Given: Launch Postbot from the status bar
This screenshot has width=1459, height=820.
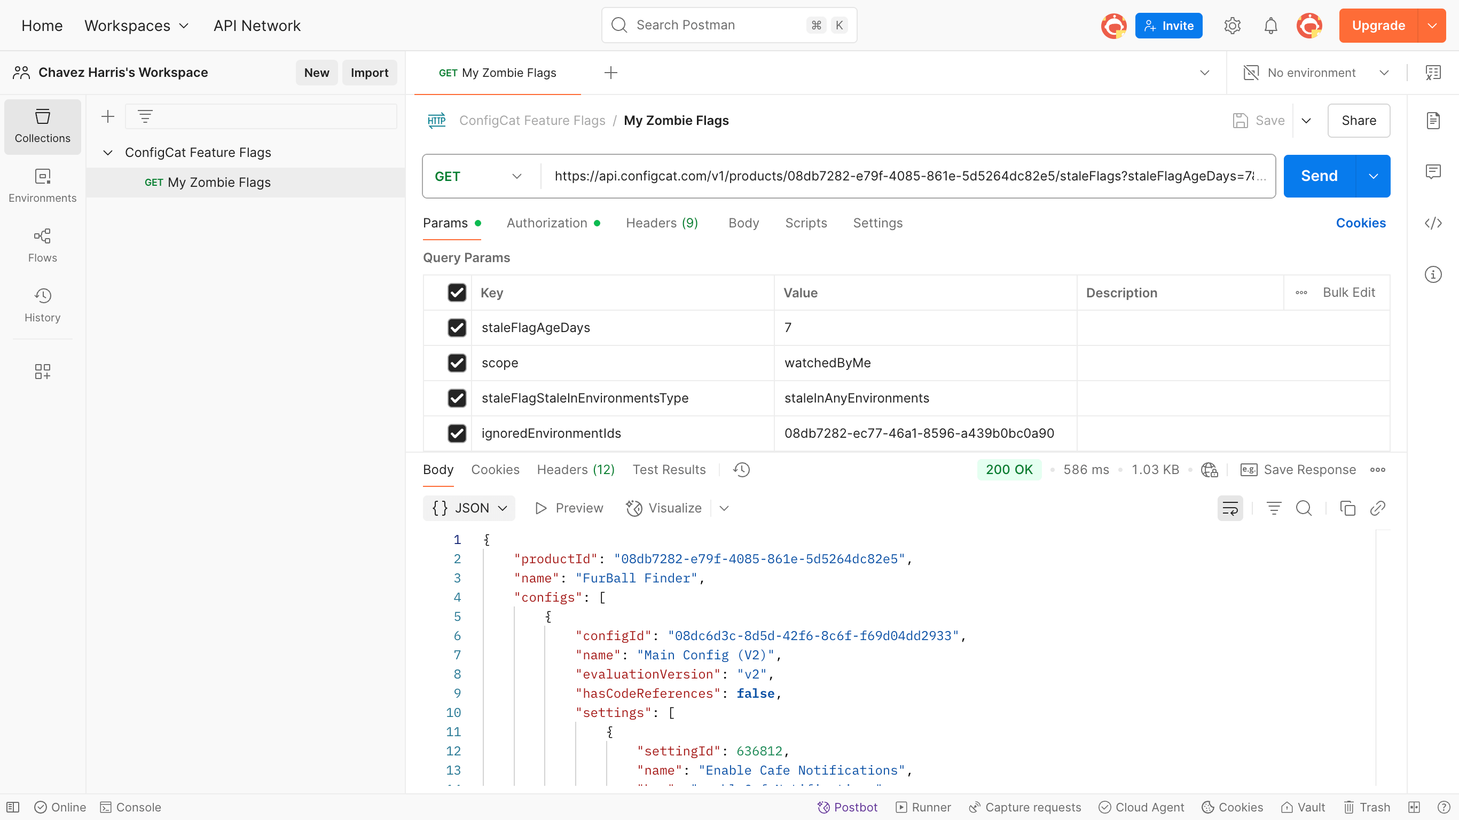Looking at the screenshot, I should coord(848,807).
